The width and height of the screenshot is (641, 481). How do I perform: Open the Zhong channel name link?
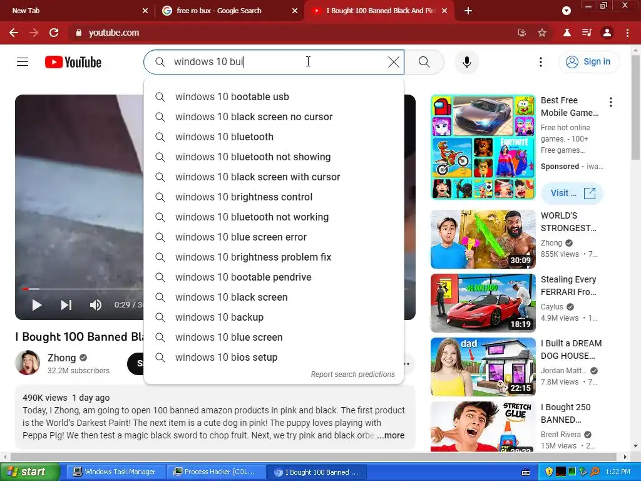(x=62, y=358)
